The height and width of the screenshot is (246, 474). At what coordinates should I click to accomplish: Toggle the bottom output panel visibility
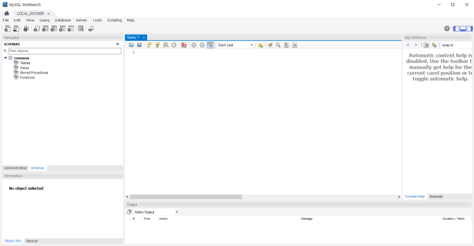coord(463,29)
